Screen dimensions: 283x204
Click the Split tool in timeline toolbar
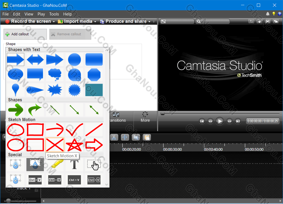coord(125,137)
